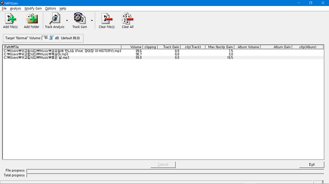This screenshot has width=329, height=184.
Task: Select the file row containing 'Feat' and 'HISTORY'
Action: point(163,51)
